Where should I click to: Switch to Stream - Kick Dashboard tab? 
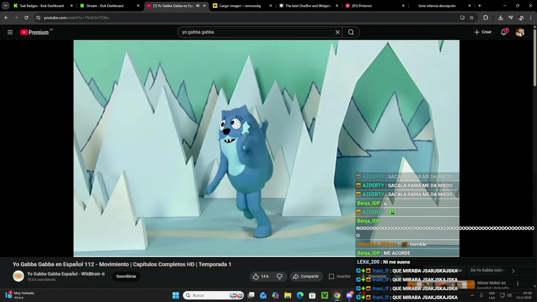(109, 6)
